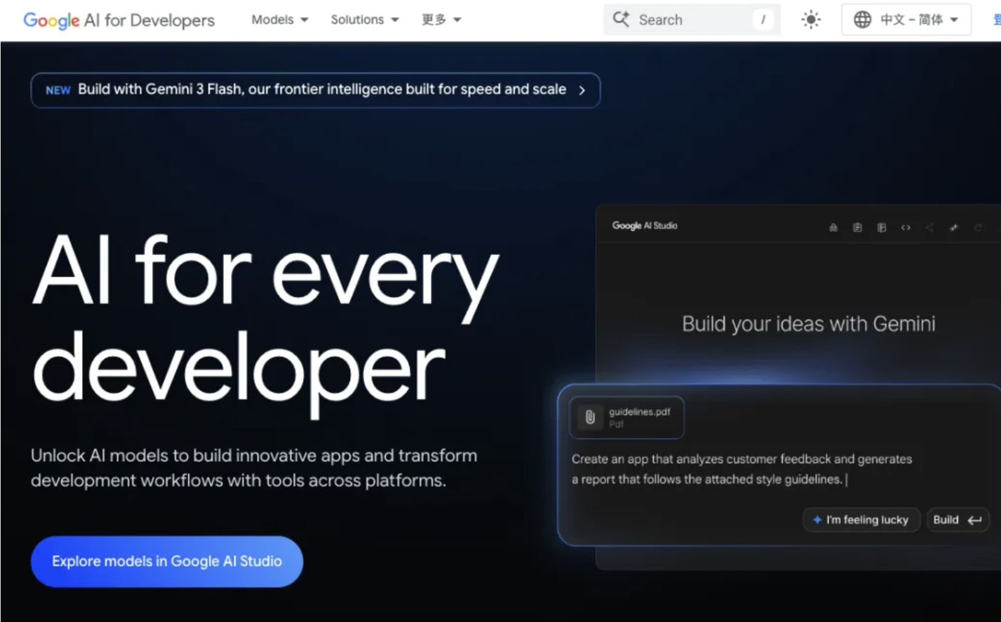1001x622 pixels.
Task: Toggle the light/dark theme sun icon
Action: (811, 20)
